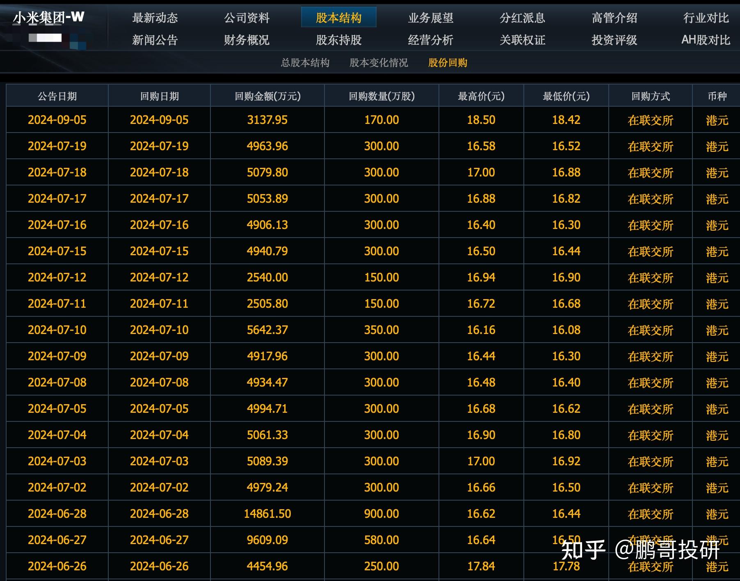View the 新闻公告 section
The width and height of the screenshot is (740, 581).
point(155,41)
